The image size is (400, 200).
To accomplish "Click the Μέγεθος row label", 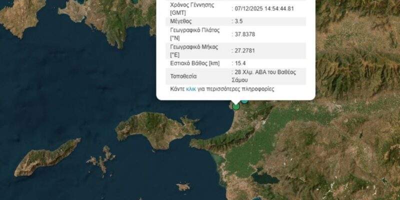I will click(180, 21).
